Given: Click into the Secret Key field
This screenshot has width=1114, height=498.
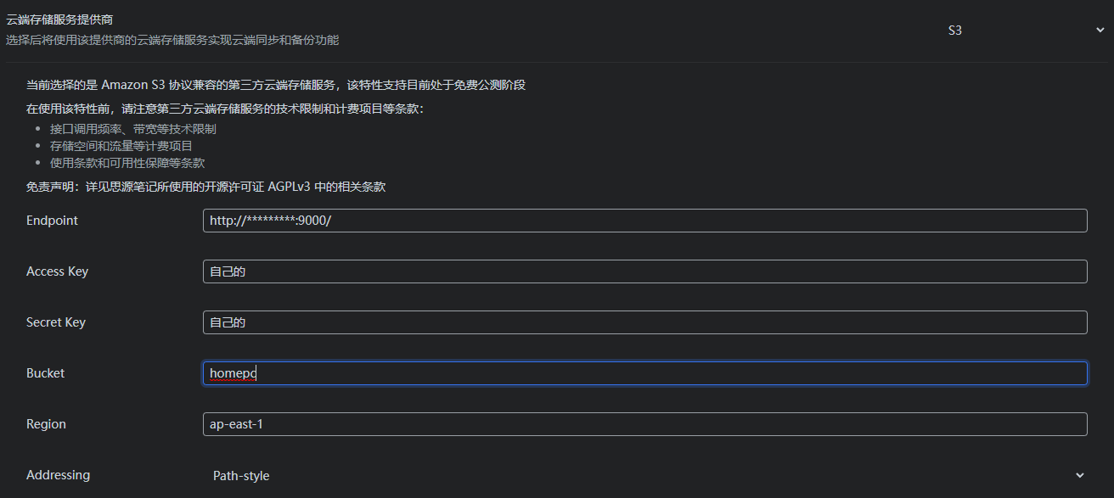Looking at the screenshot, I should [x=644, y=322].
